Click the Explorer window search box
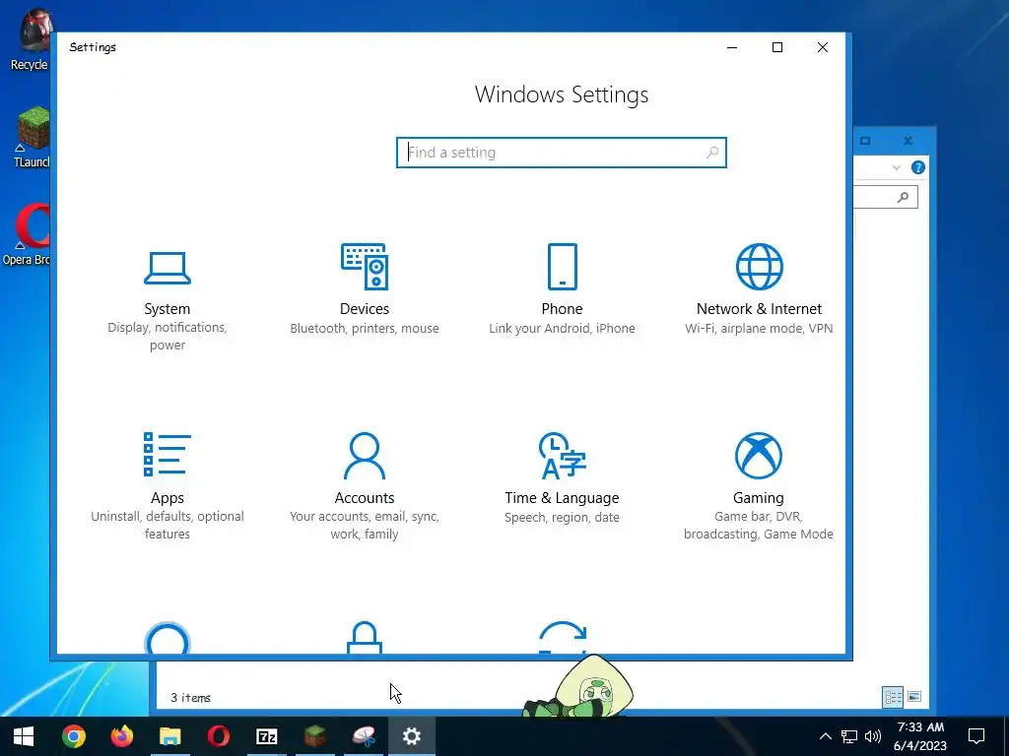Viewport: 1009px width, 756px height. (886, 197)
